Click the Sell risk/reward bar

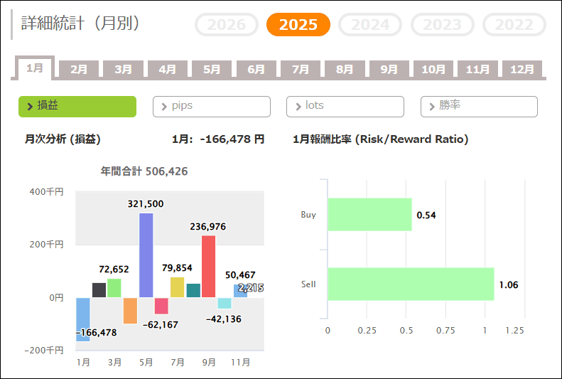click(x=411, y=284)
